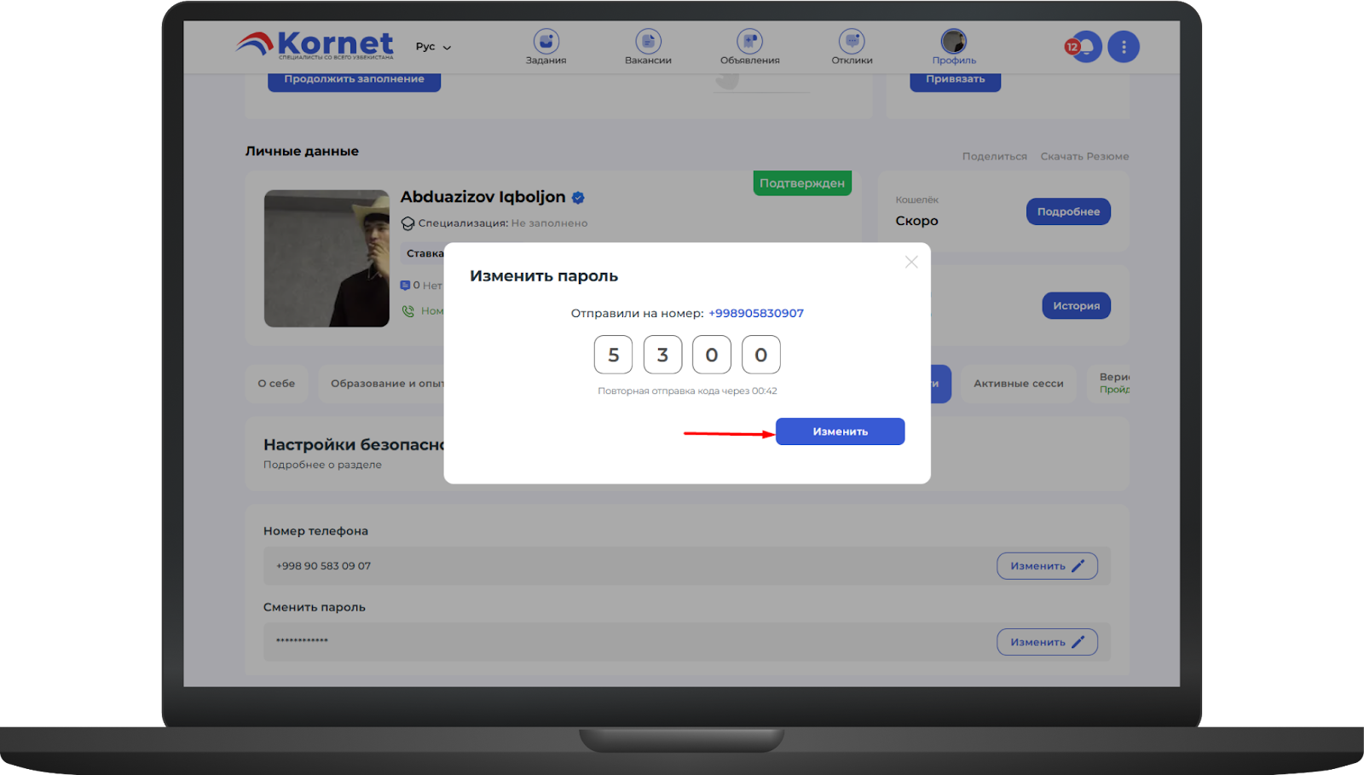Switch to the О себе tab
This screenshot has height=775, width=1364.
click(x=276, y=384)
